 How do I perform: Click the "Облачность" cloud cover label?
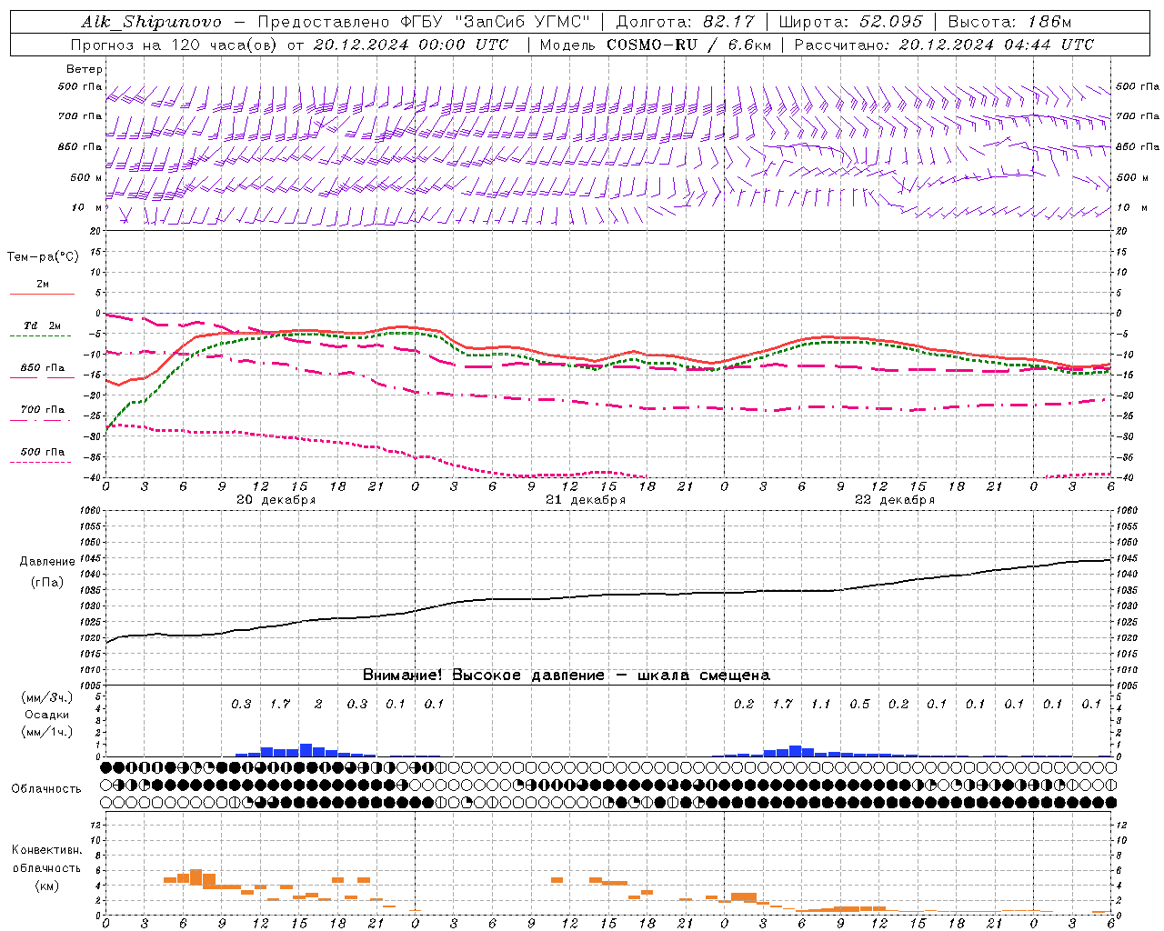[46, 789]
